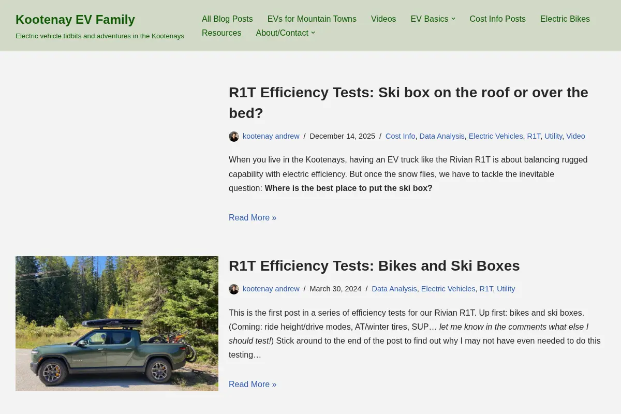Open the Ski box on the roof post title
This screenshot has height=414, width=621.
pyautogui.click(x=408, y=102)
